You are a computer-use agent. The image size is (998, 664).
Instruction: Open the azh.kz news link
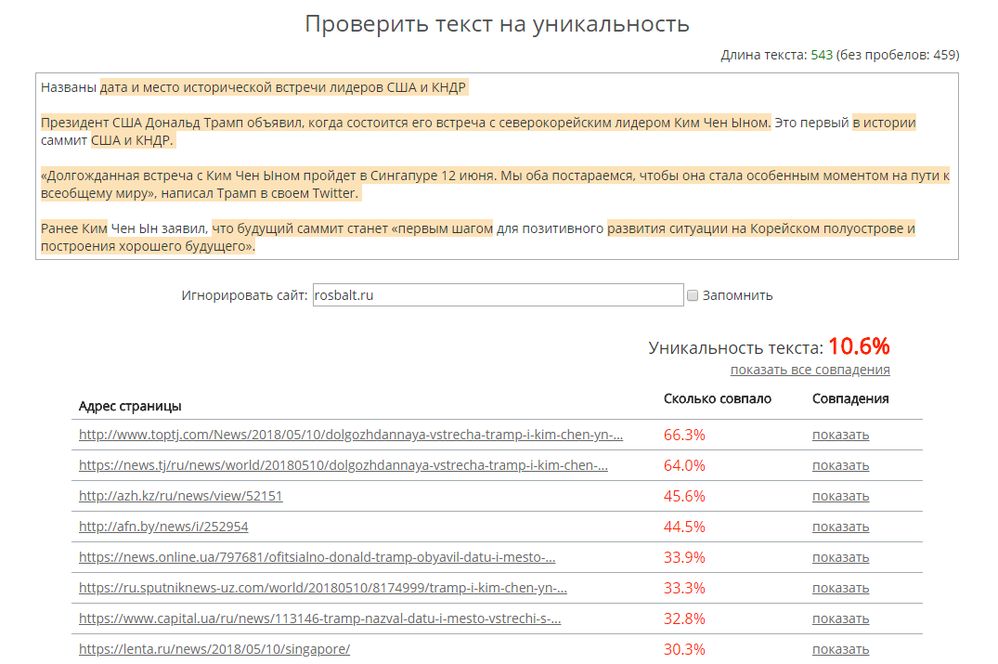coord(180,496)
